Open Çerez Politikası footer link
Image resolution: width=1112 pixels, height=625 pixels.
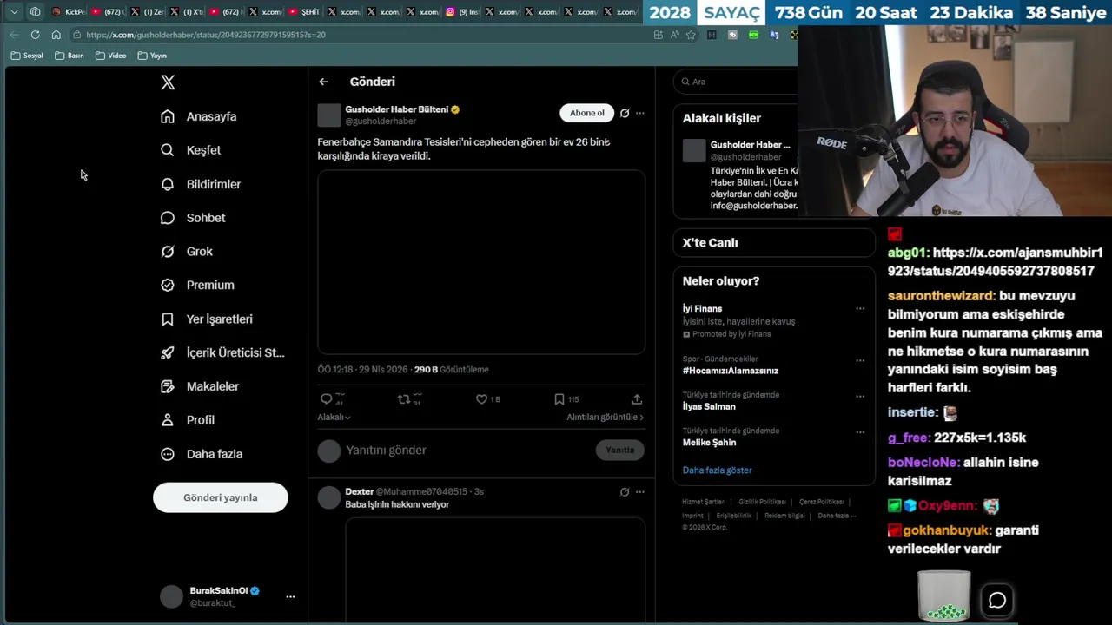[821, 502]
